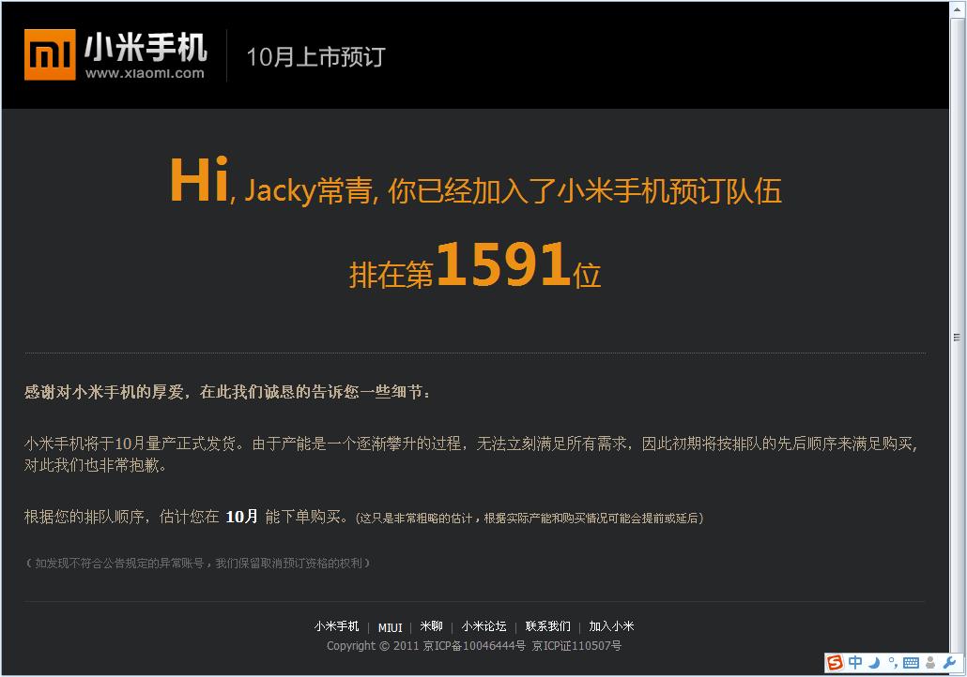
Task: Open IME settings wrench icon
Action: pos(949,663)
